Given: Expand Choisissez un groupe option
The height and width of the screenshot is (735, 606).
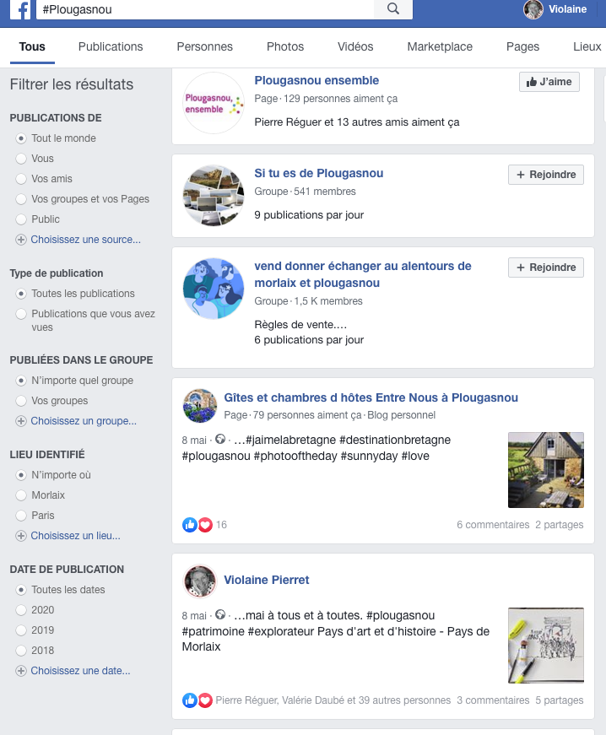Looking at the screenshot, I should coord(77,421).
